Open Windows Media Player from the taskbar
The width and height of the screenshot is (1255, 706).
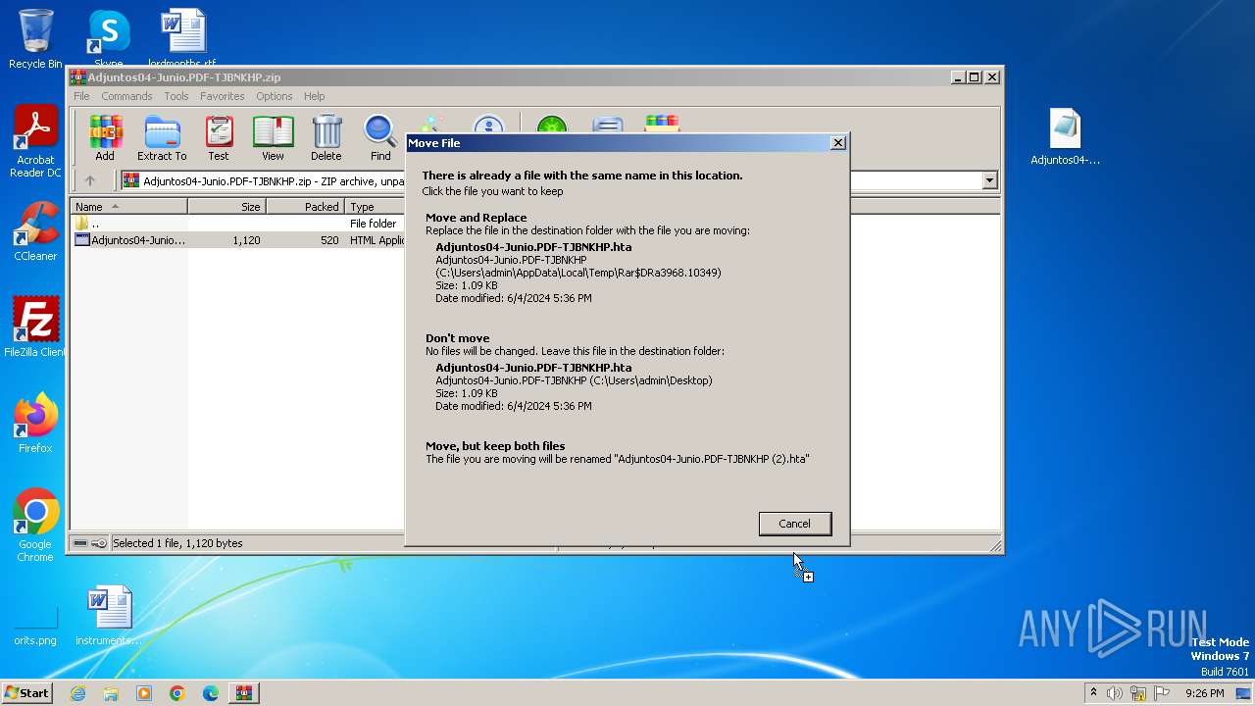[144, 693]
